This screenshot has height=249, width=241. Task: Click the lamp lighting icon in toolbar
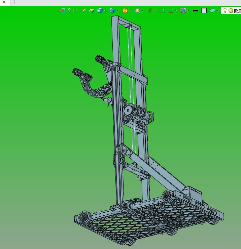click(x=69, y=10)
